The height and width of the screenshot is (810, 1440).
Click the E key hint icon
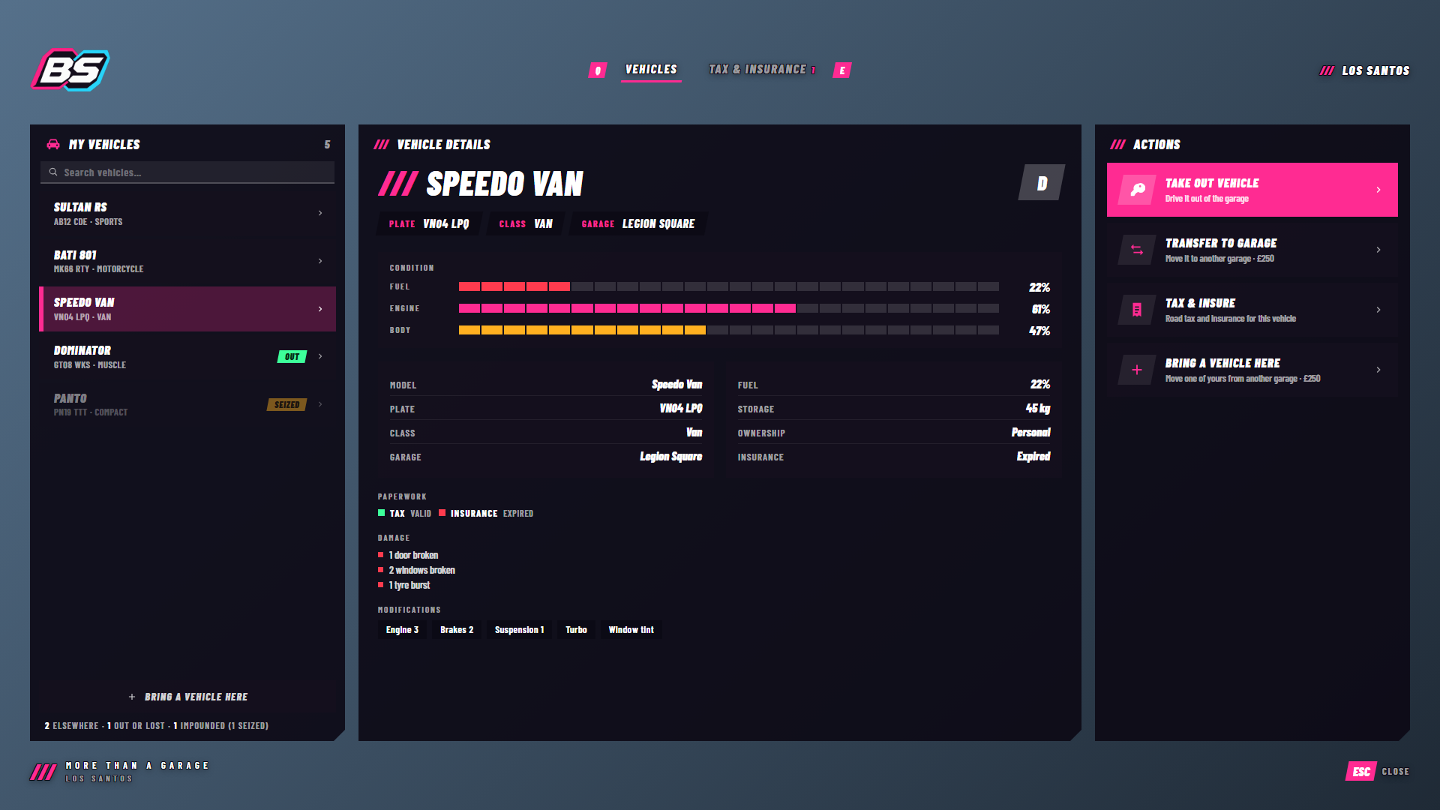(842, 70)
